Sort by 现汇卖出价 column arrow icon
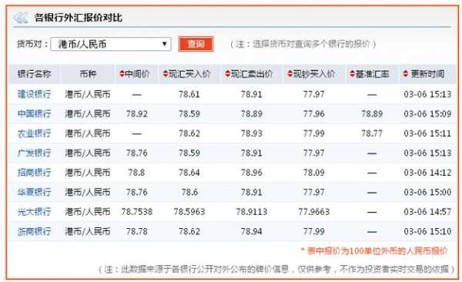 point(228,74)
